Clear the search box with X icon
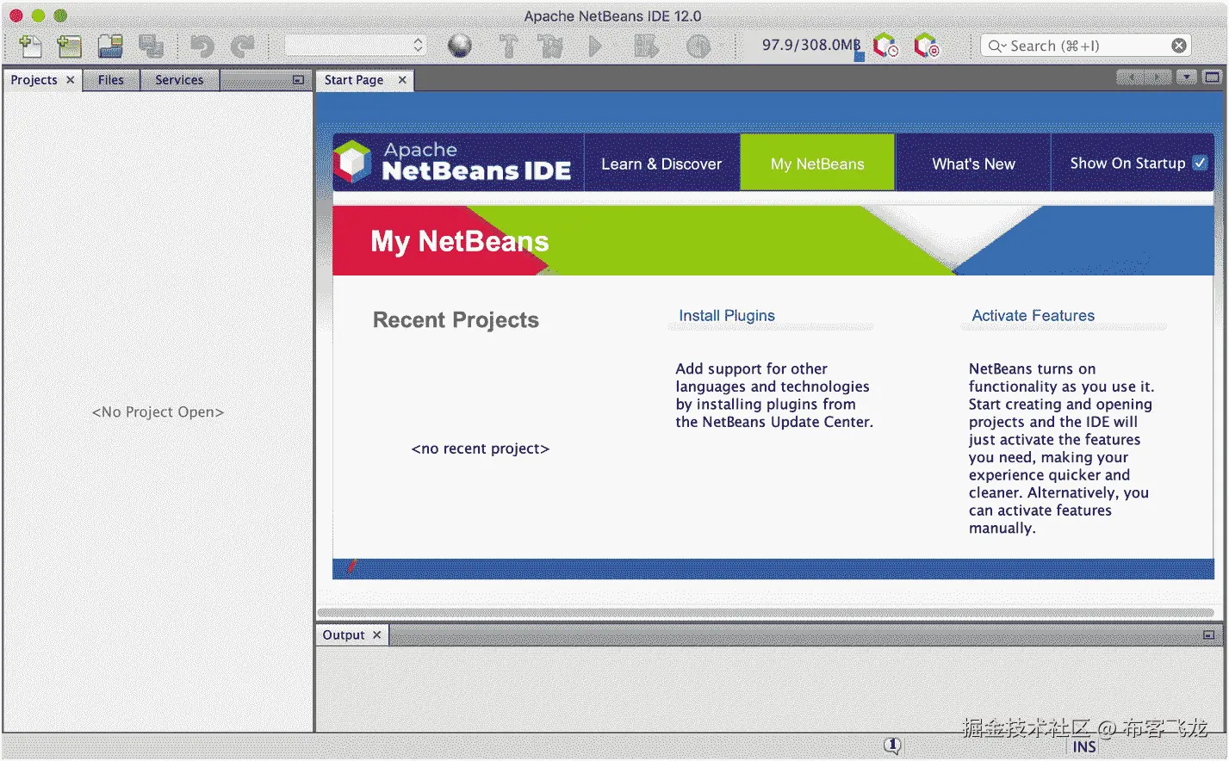 1179,46
